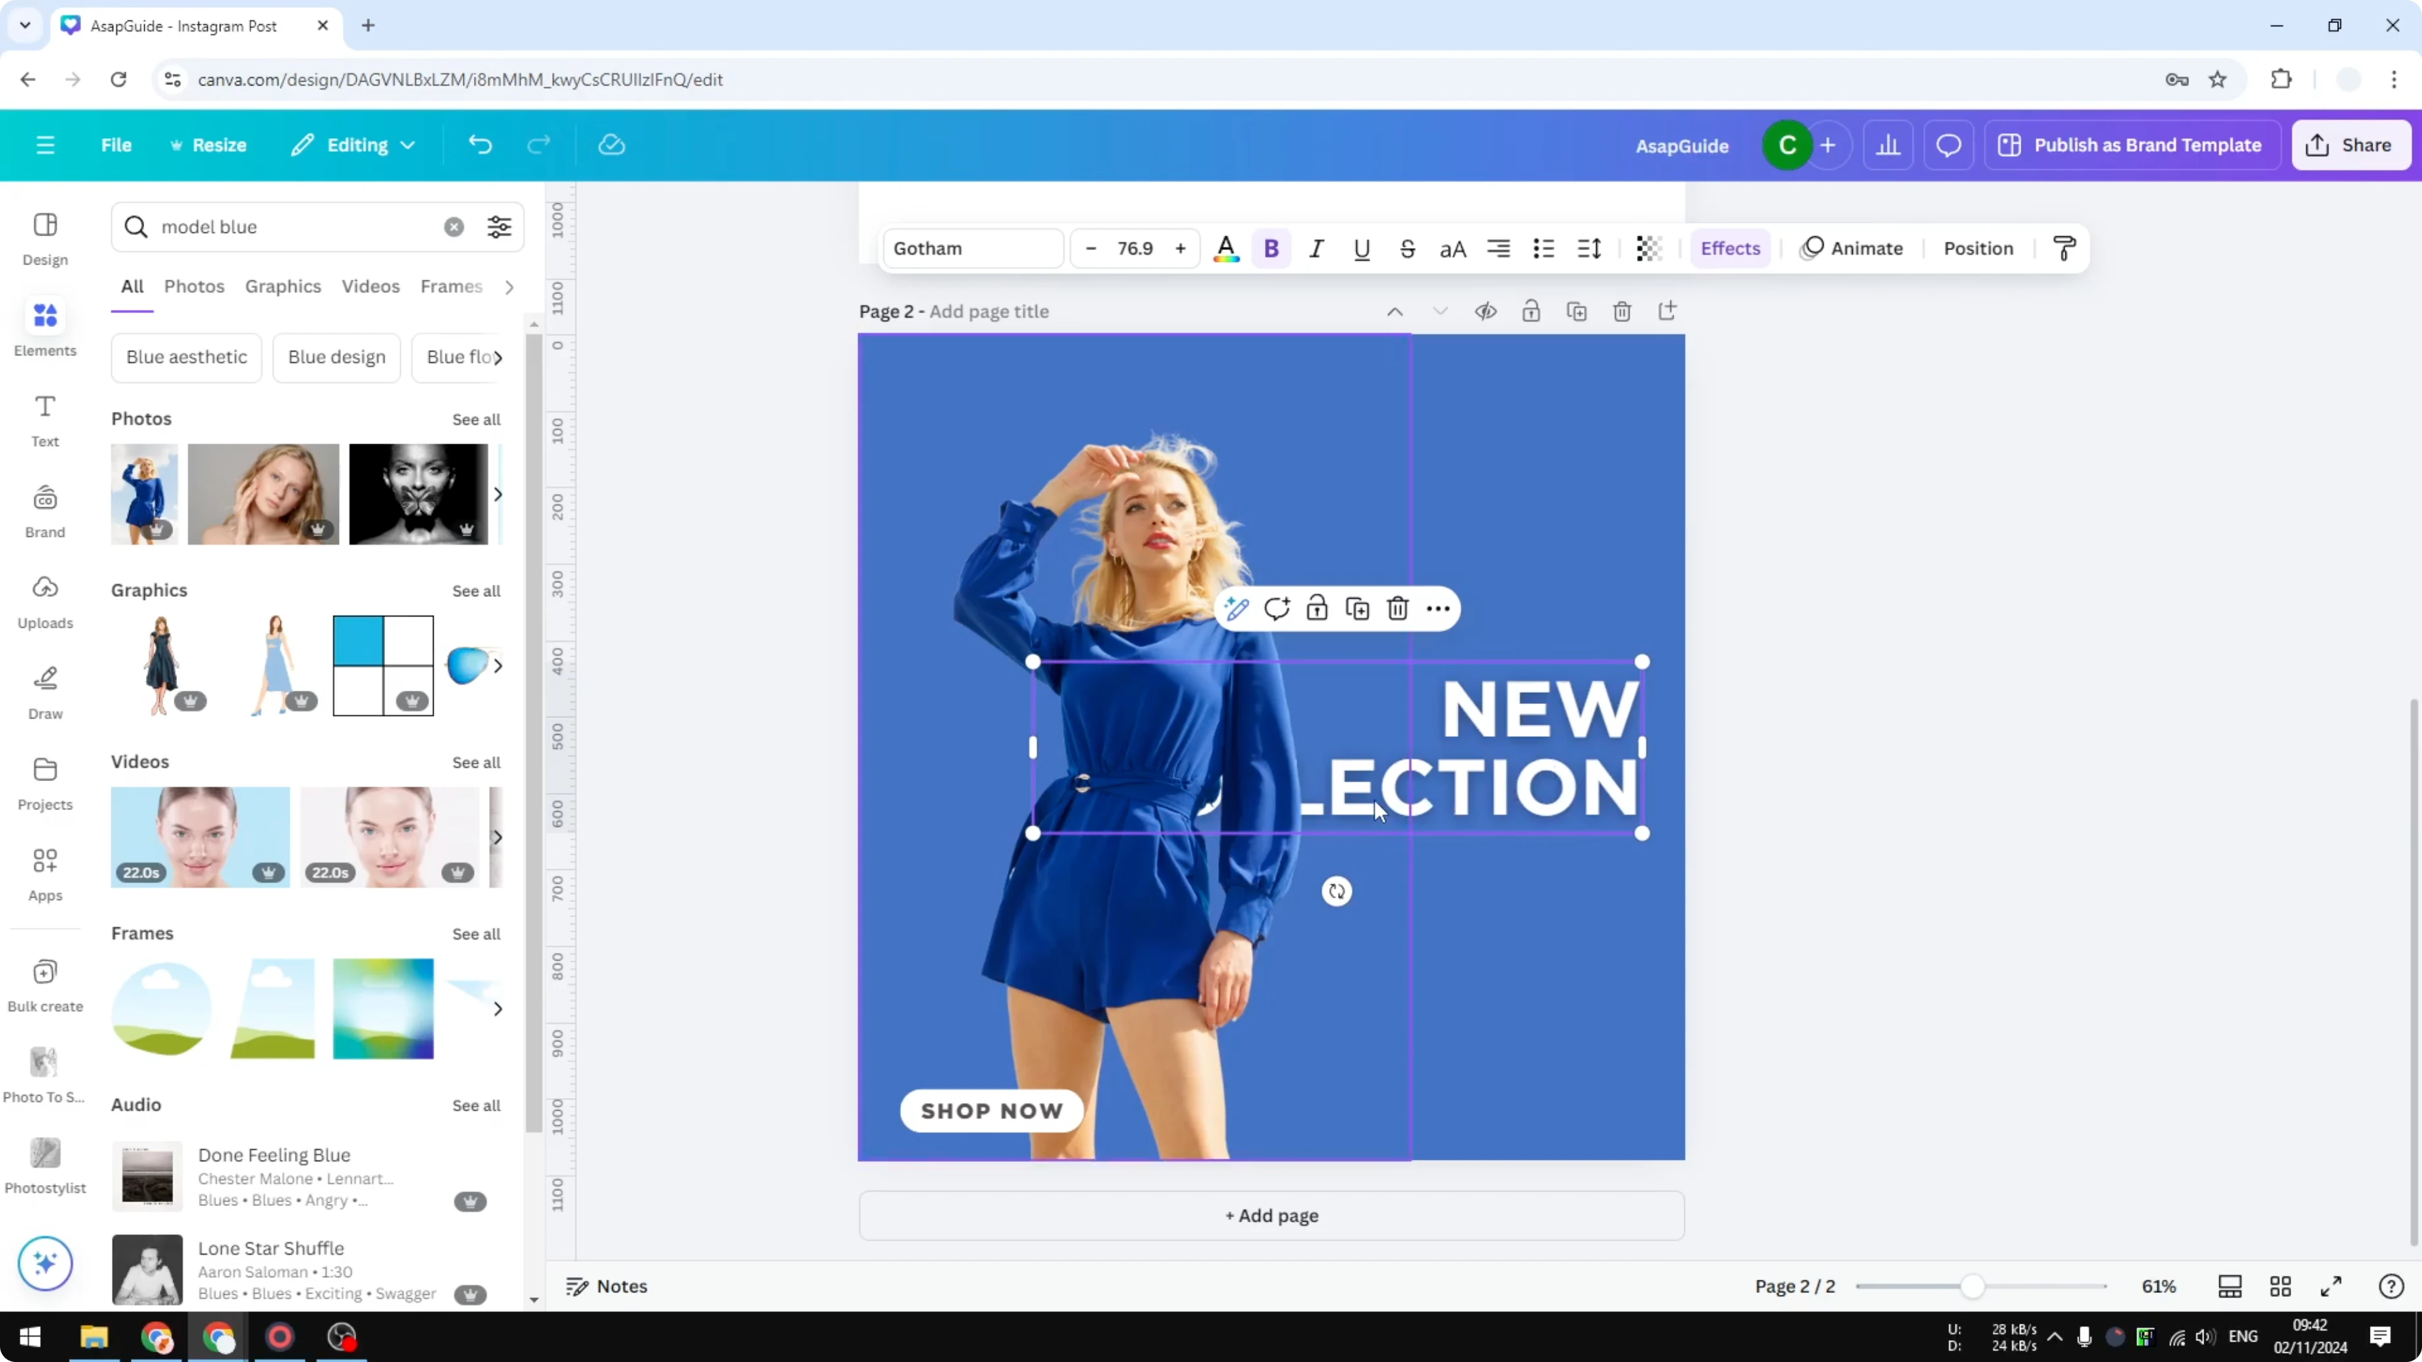Viewport: 2422px width, 1362px height.
Task: Open the File menu
Action: pos(116,145)
